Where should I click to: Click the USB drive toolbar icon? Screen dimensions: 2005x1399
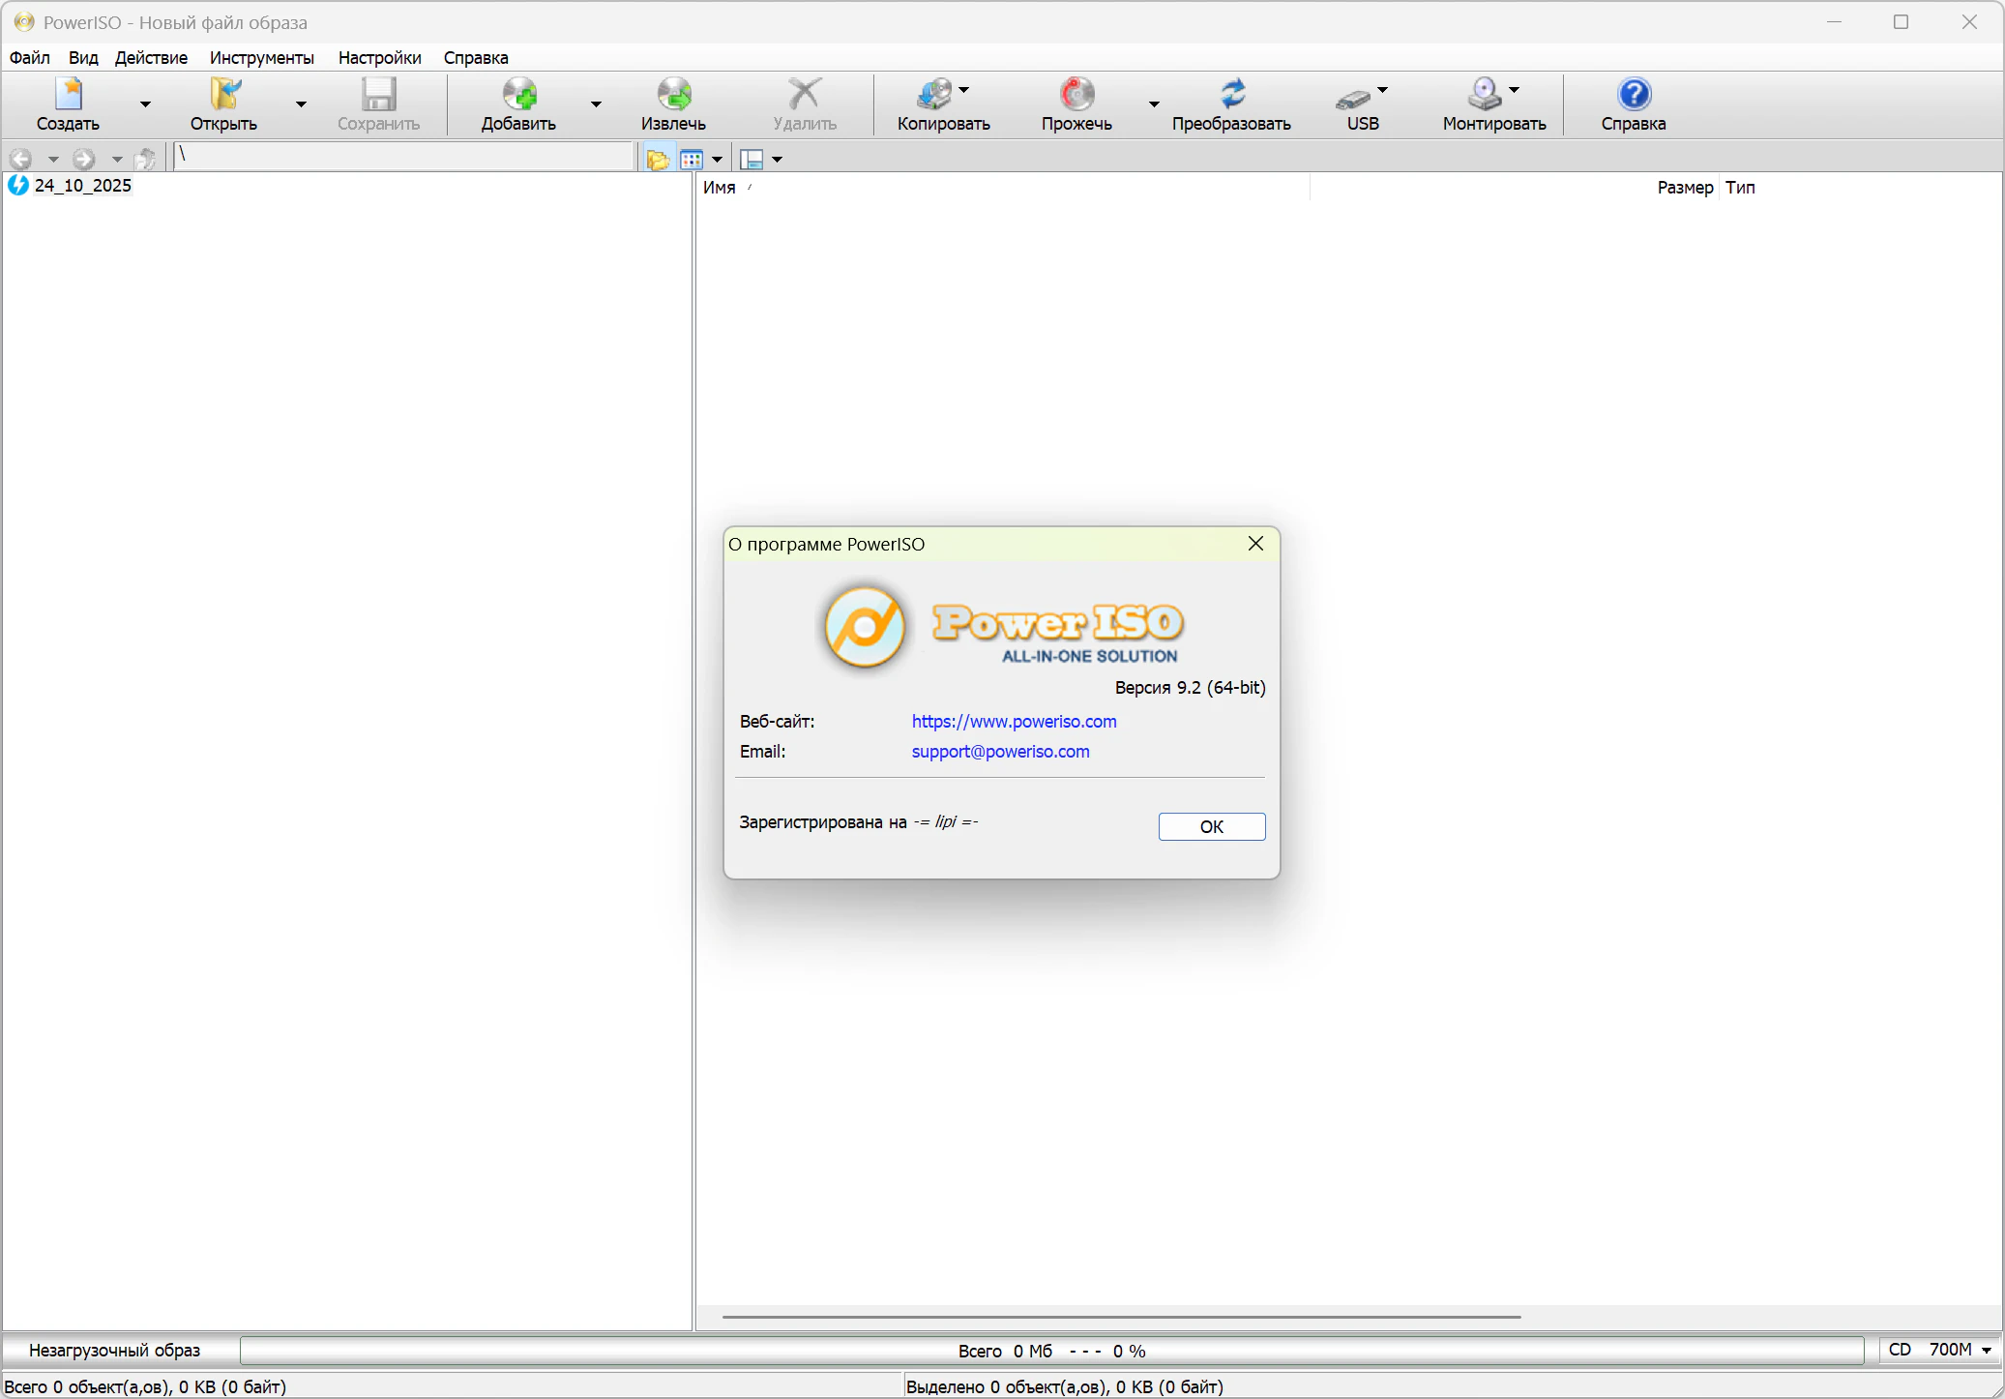click(1354, 97)
